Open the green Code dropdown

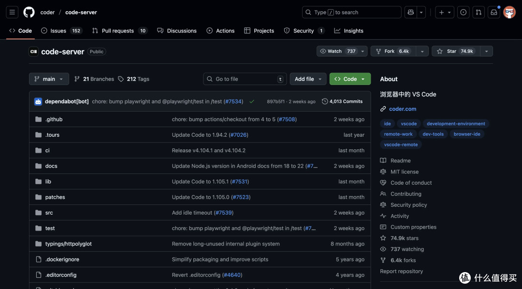coord(350,79)
